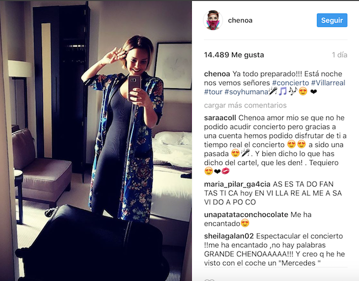Screen dimensions: 359x281
Task: Open the #concierto hashtag
Action: 291,83
